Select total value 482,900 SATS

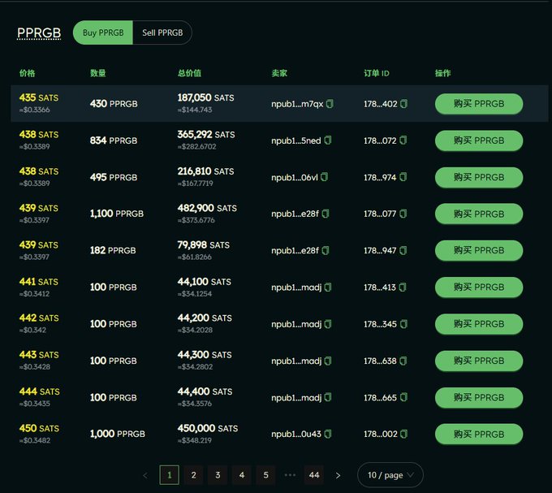[x=207, y=208]
